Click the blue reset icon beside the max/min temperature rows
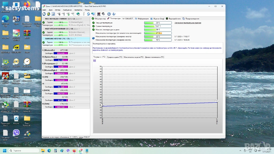This screenshot has width=274, height=154. coord(93,38)
